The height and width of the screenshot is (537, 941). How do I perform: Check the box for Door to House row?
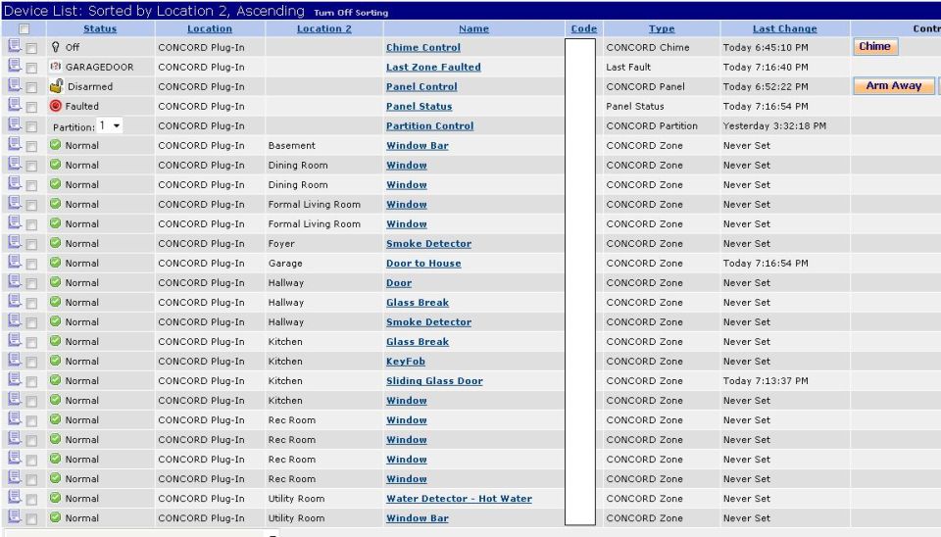click(x=31, y=264)
